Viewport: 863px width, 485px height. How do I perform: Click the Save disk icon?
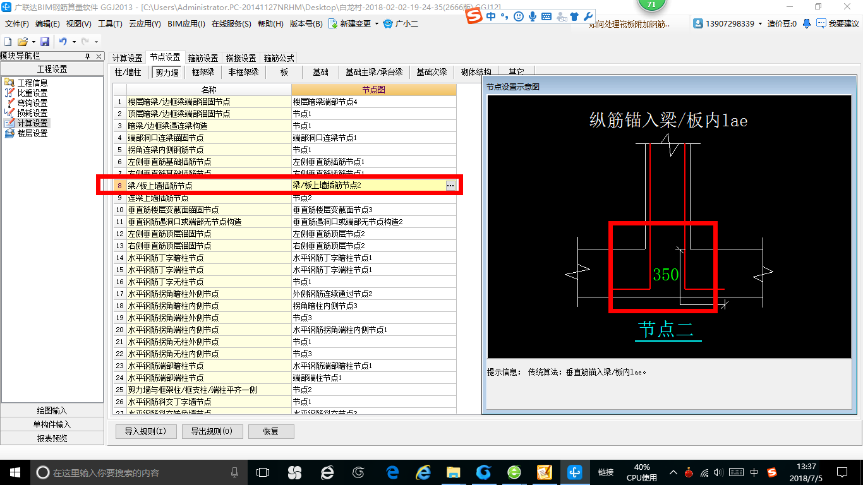(x=45, y=42)
